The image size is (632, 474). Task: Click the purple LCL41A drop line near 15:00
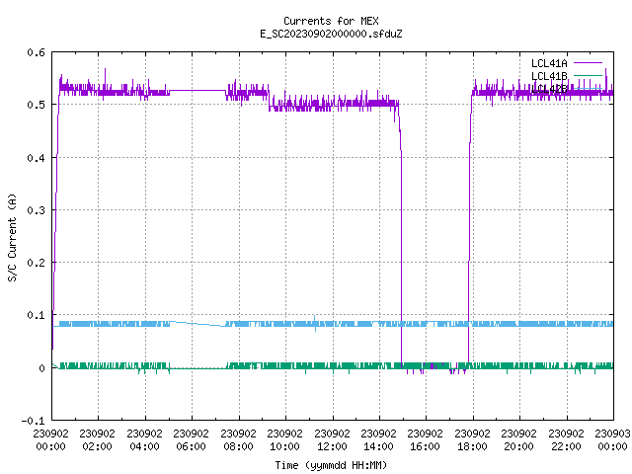click(402, 258)
